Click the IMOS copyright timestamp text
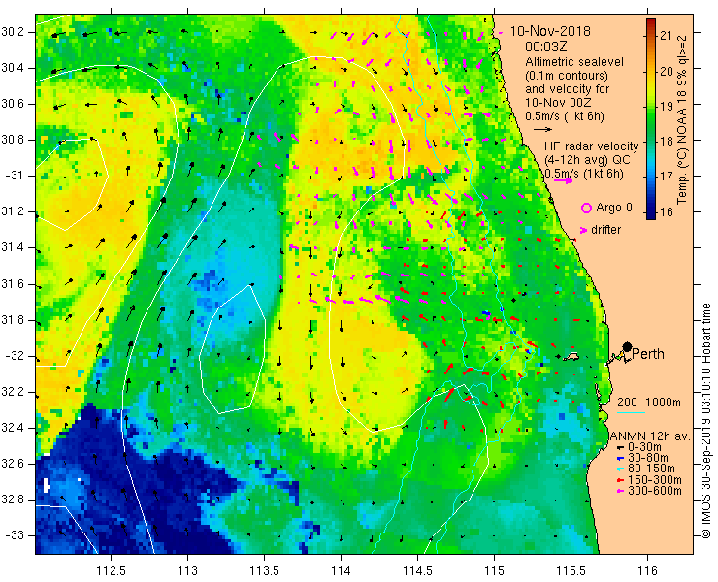Screen dimensions: 718x582 [705, 420]
